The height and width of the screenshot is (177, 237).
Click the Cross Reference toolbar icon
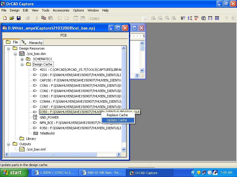click(210, 18)
